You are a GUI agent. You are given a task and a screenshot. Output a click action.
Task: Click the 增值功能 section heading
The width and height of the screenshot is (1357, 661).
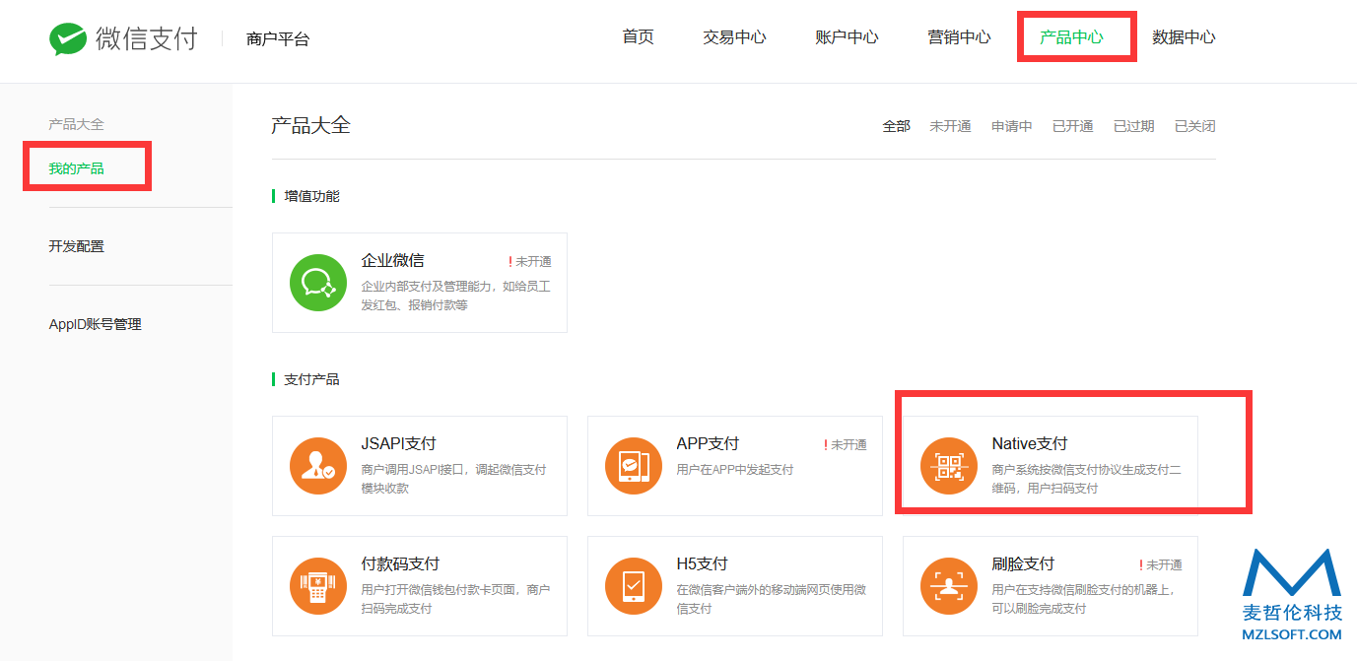(311, 196)
